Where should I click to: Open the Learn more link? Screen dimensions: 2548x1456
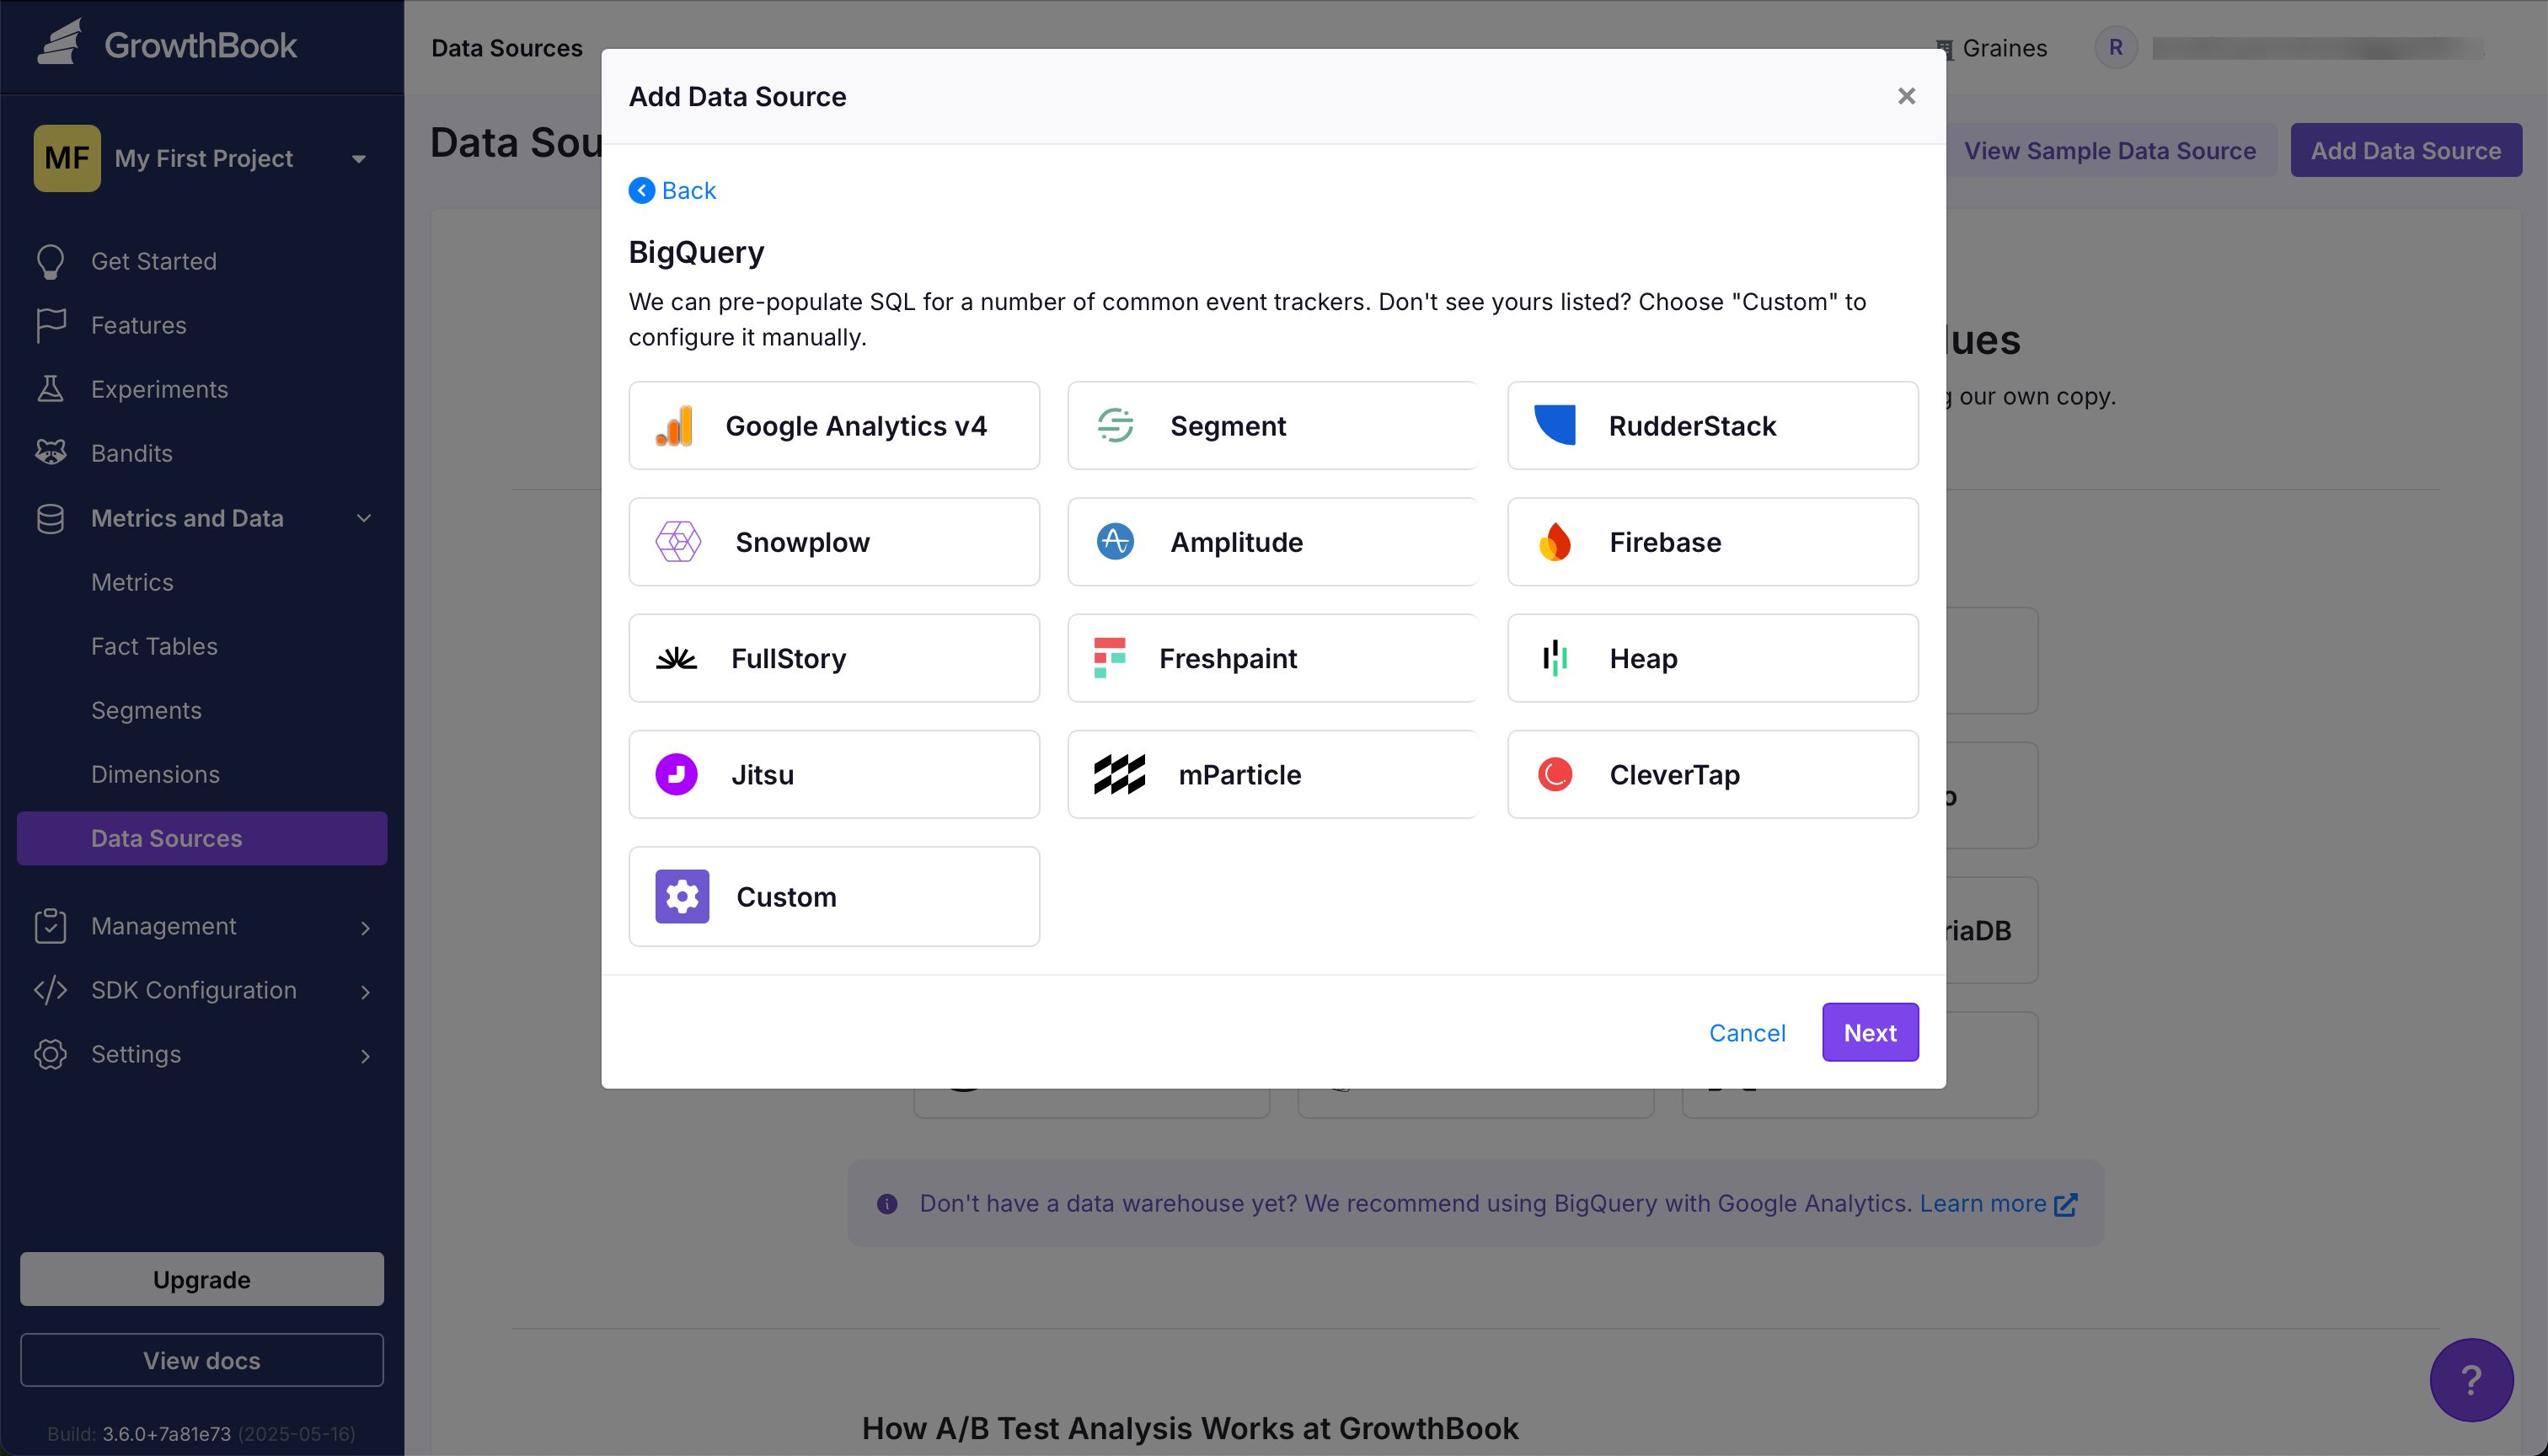tap(1998, 1203)
